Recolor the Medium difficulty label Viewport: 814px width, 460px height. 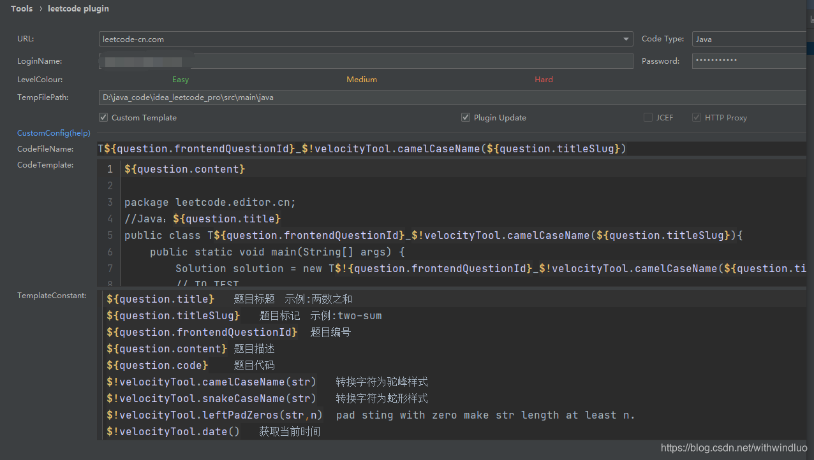(362, 79)
